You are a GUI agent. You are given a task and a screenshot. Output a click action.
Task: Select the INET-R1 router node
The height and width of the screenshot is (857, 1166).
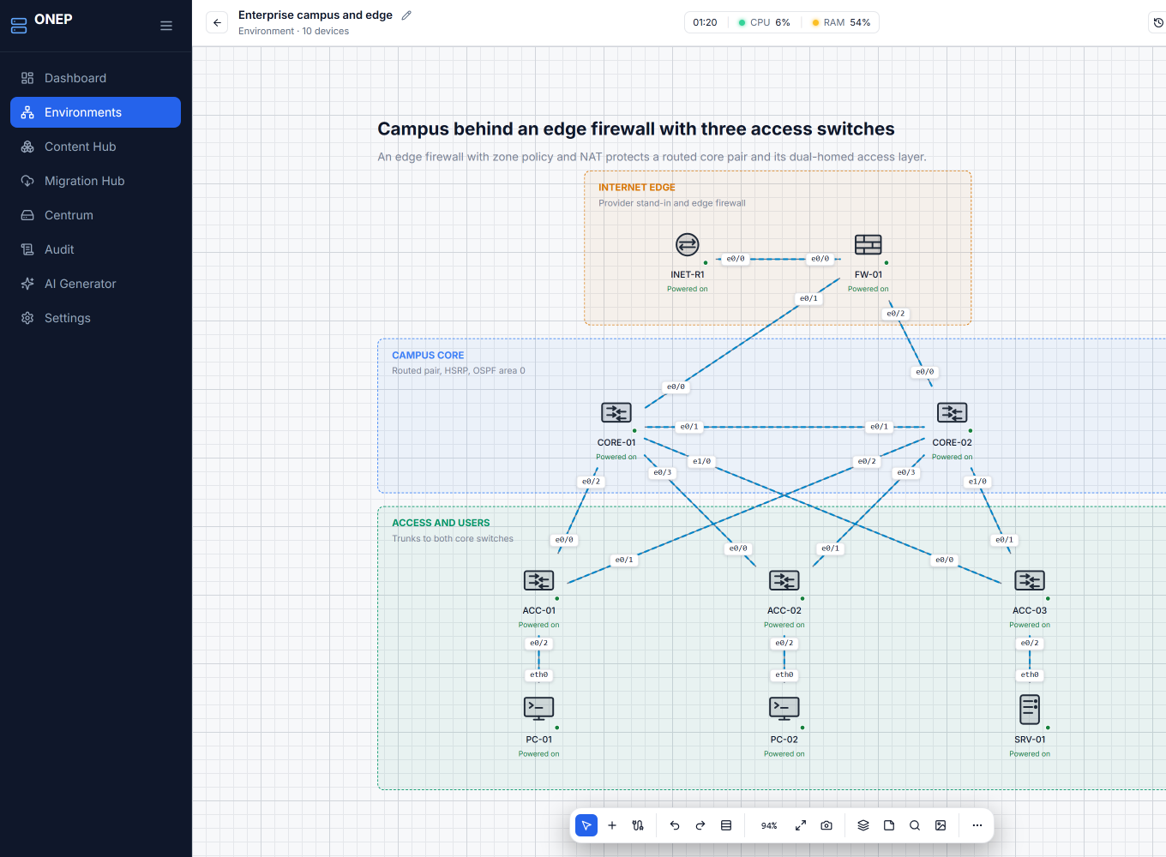[688, 245]
